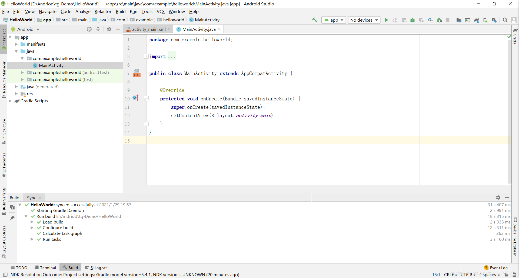This screenshot has width=519, height=278.
Task: Toggle the 1: Project tool window
Action: (4, 40)
